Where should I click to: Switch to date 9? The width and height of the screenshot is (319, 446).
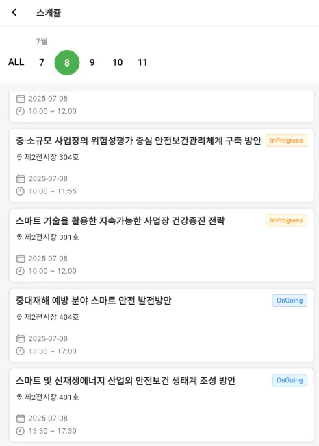point(92,62)
